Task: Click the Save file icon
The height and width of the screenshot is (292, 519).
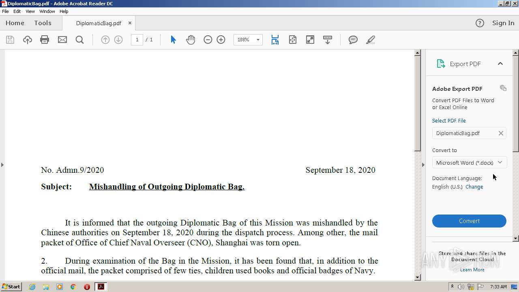Action: 10,40
